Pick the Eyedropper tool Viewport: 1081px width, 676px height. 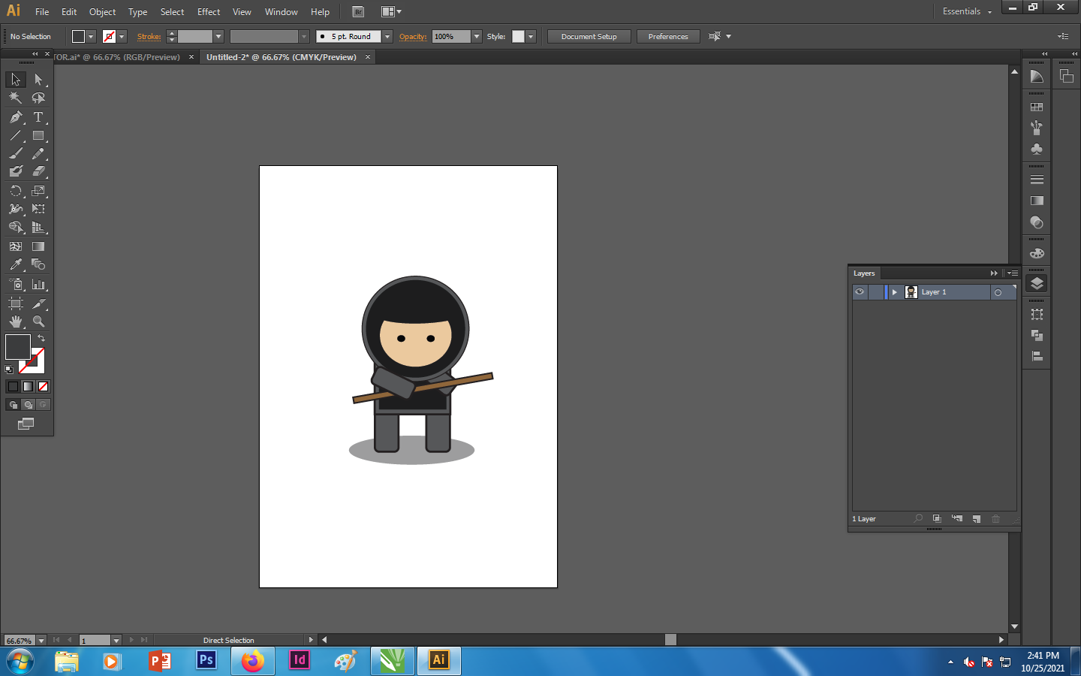click(16, 264)
